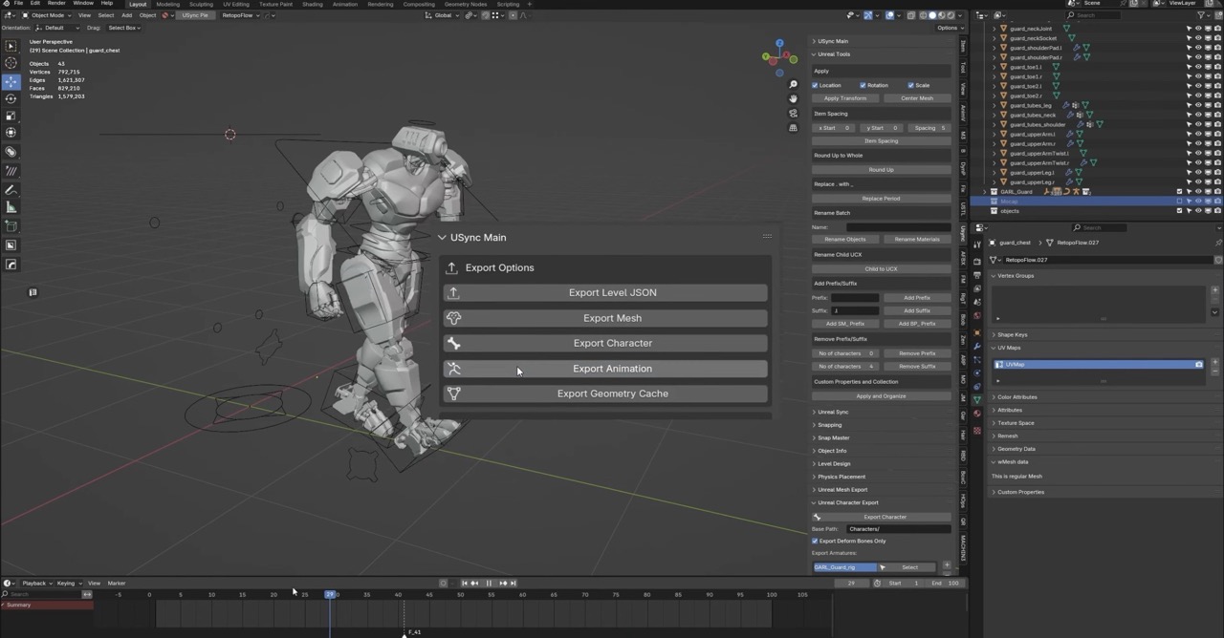Jump to timeline end frame
Viewport: 1224px width, 638px height.
(x=513, y=583)
